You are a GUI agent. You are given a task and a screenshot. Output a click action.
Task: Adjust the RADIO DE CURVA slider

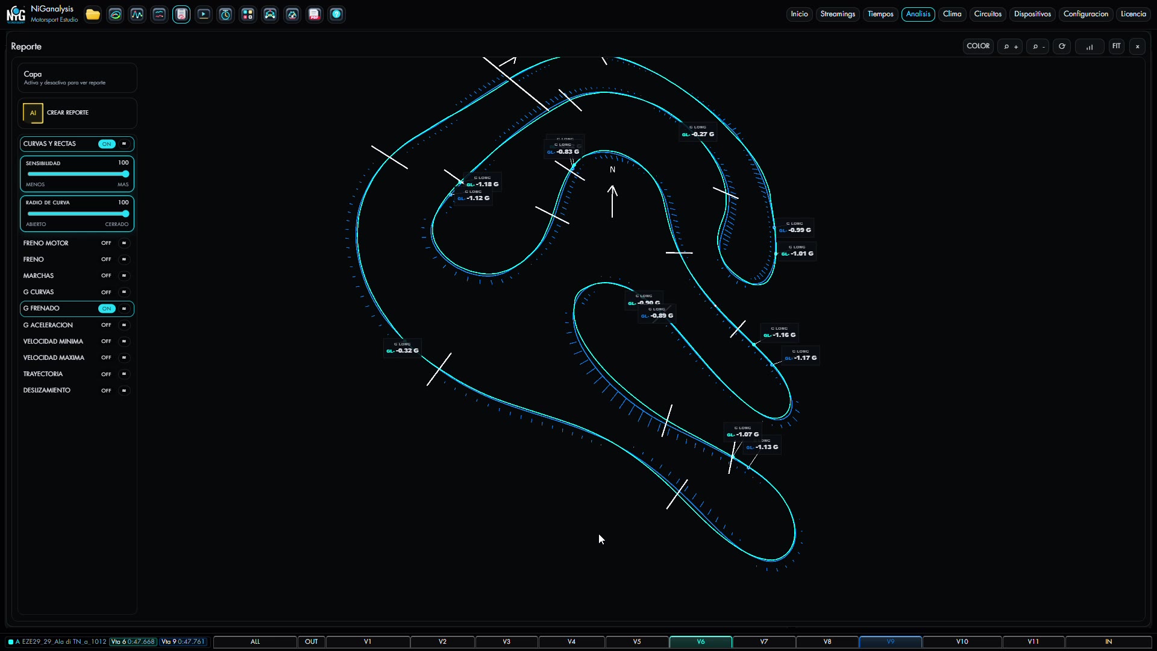point(77,214)
